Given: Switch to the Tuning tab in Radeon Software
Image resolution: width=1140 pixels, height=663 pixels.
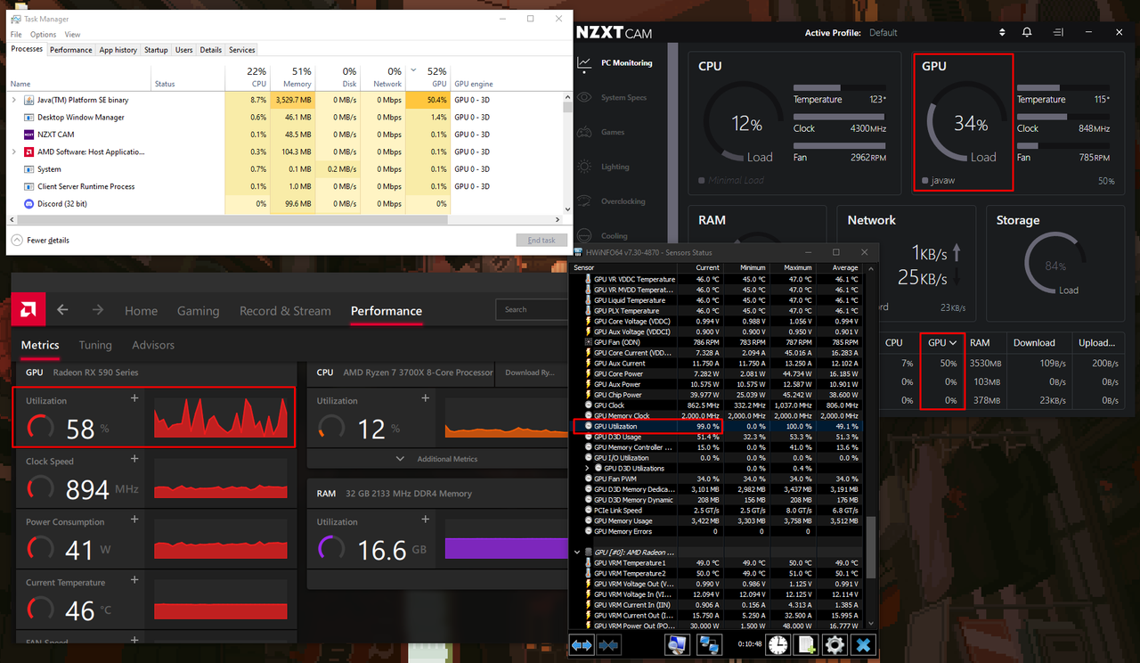Looking at the screenshot, I should point(95,345).
